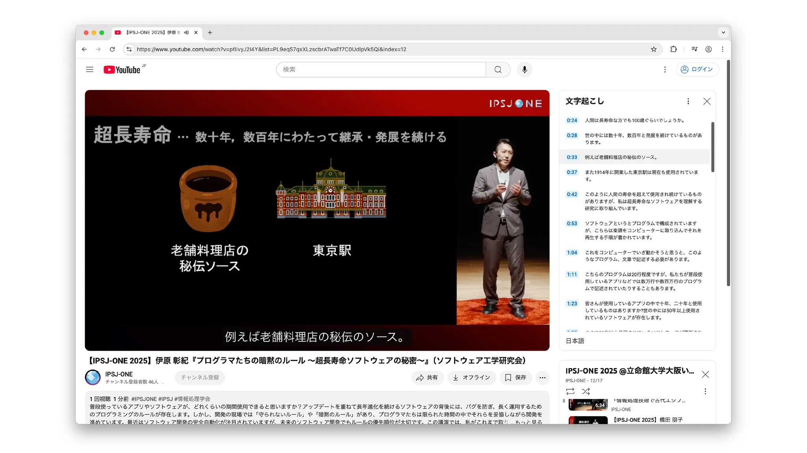Open transcript panel three-dot options

688,101
